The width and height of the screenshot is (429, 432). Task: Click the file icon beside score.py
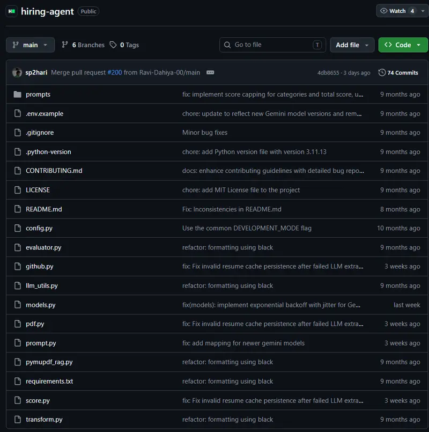tap(18, 400)
